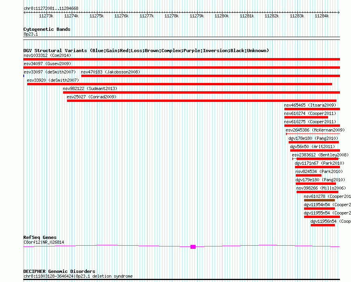Click the magenta C8orf12 exon block
This screenshot has width=351, height=282.
tap(193, 247)
